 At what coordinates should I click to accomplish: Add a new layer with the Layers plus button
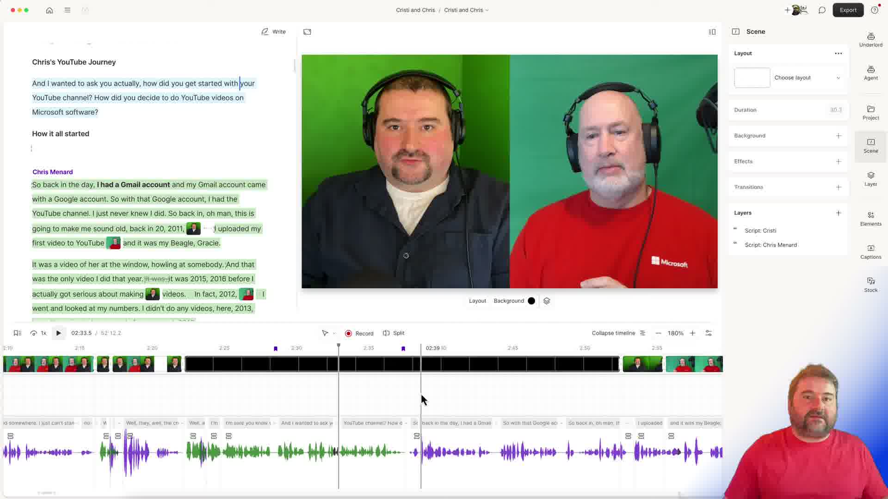(839, 213)
